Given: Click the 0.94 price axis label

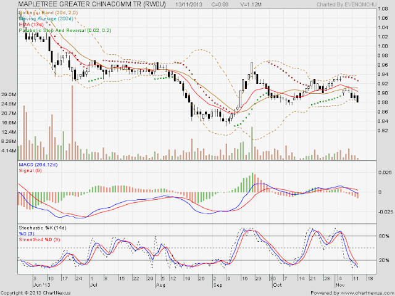Looking at the screenshot, I should 383,74.
